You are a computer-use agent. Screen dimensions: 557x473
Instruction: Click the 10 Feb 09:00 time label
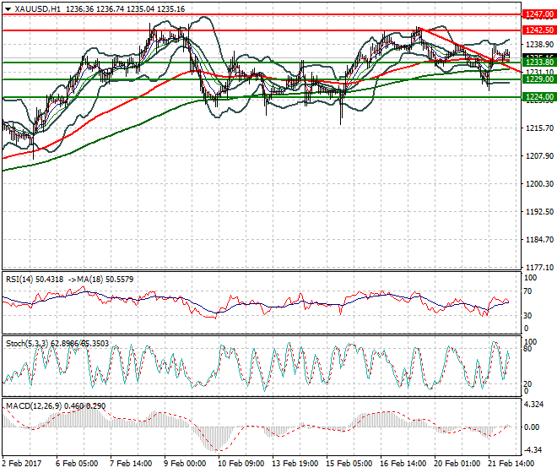(x=241, y=464)
